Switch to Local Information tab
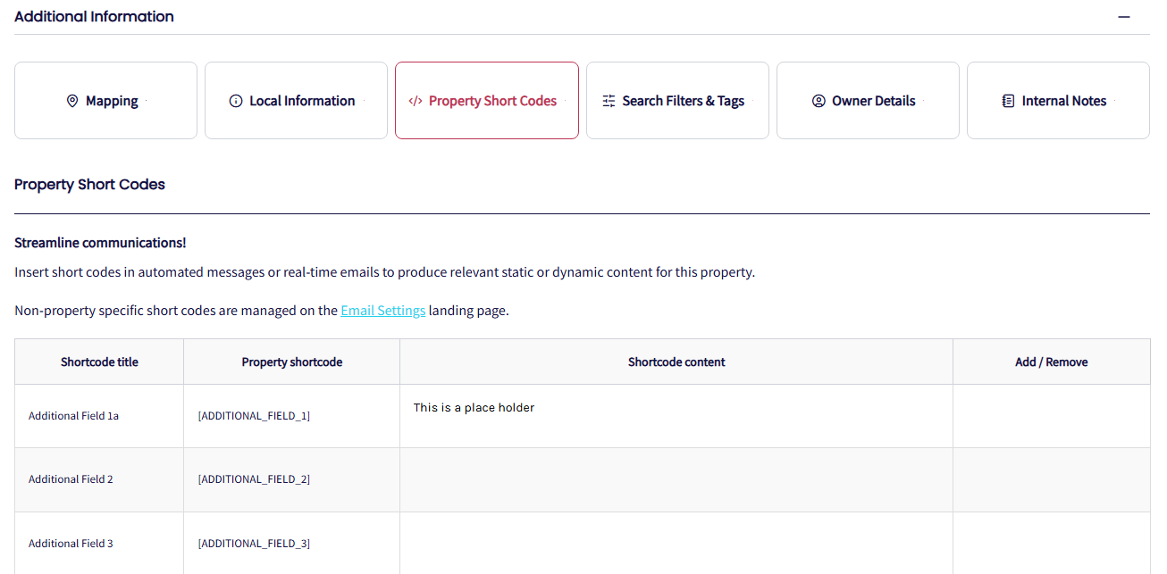This screenshot has height=574, width=1167. [297, 101]
